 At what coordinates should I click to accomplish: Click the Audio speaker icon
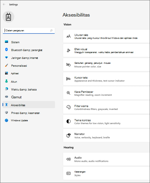pos(68,159)
